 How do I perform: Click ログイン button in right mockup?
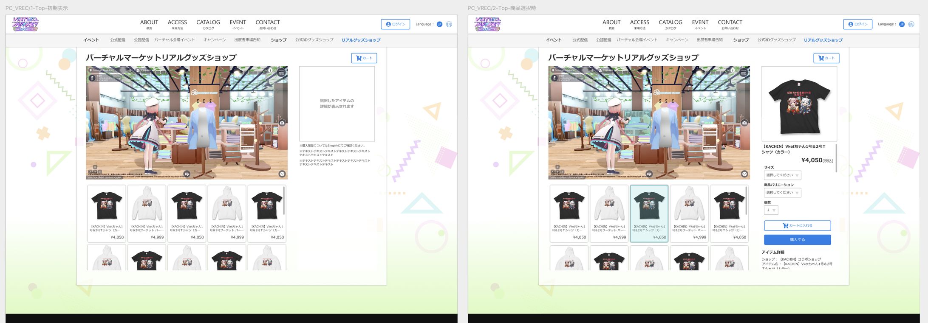pyautogui.click(x=858, y=24)
